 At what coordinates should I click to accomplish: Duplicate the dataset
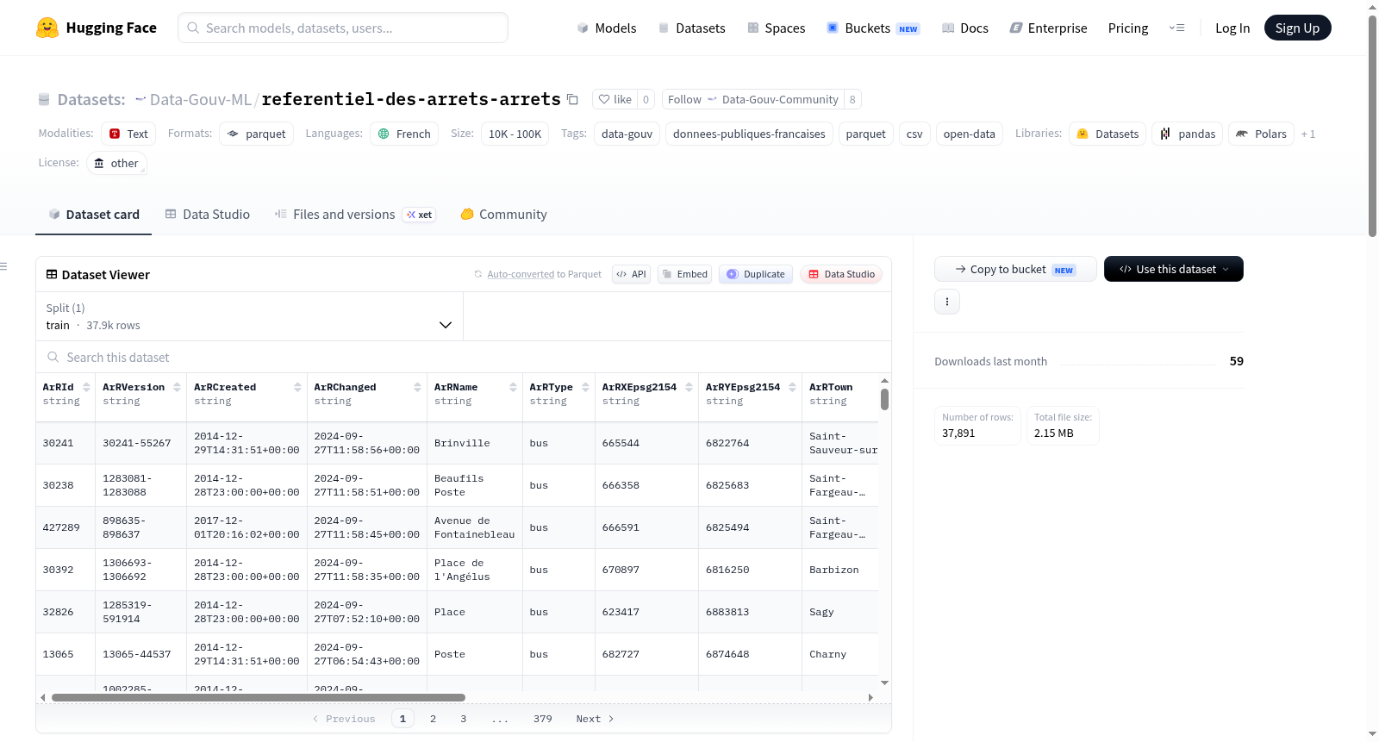pos(756,274)
